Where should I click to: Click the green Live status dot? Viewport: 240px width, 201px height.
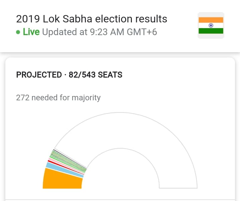[x=18, y=32]
